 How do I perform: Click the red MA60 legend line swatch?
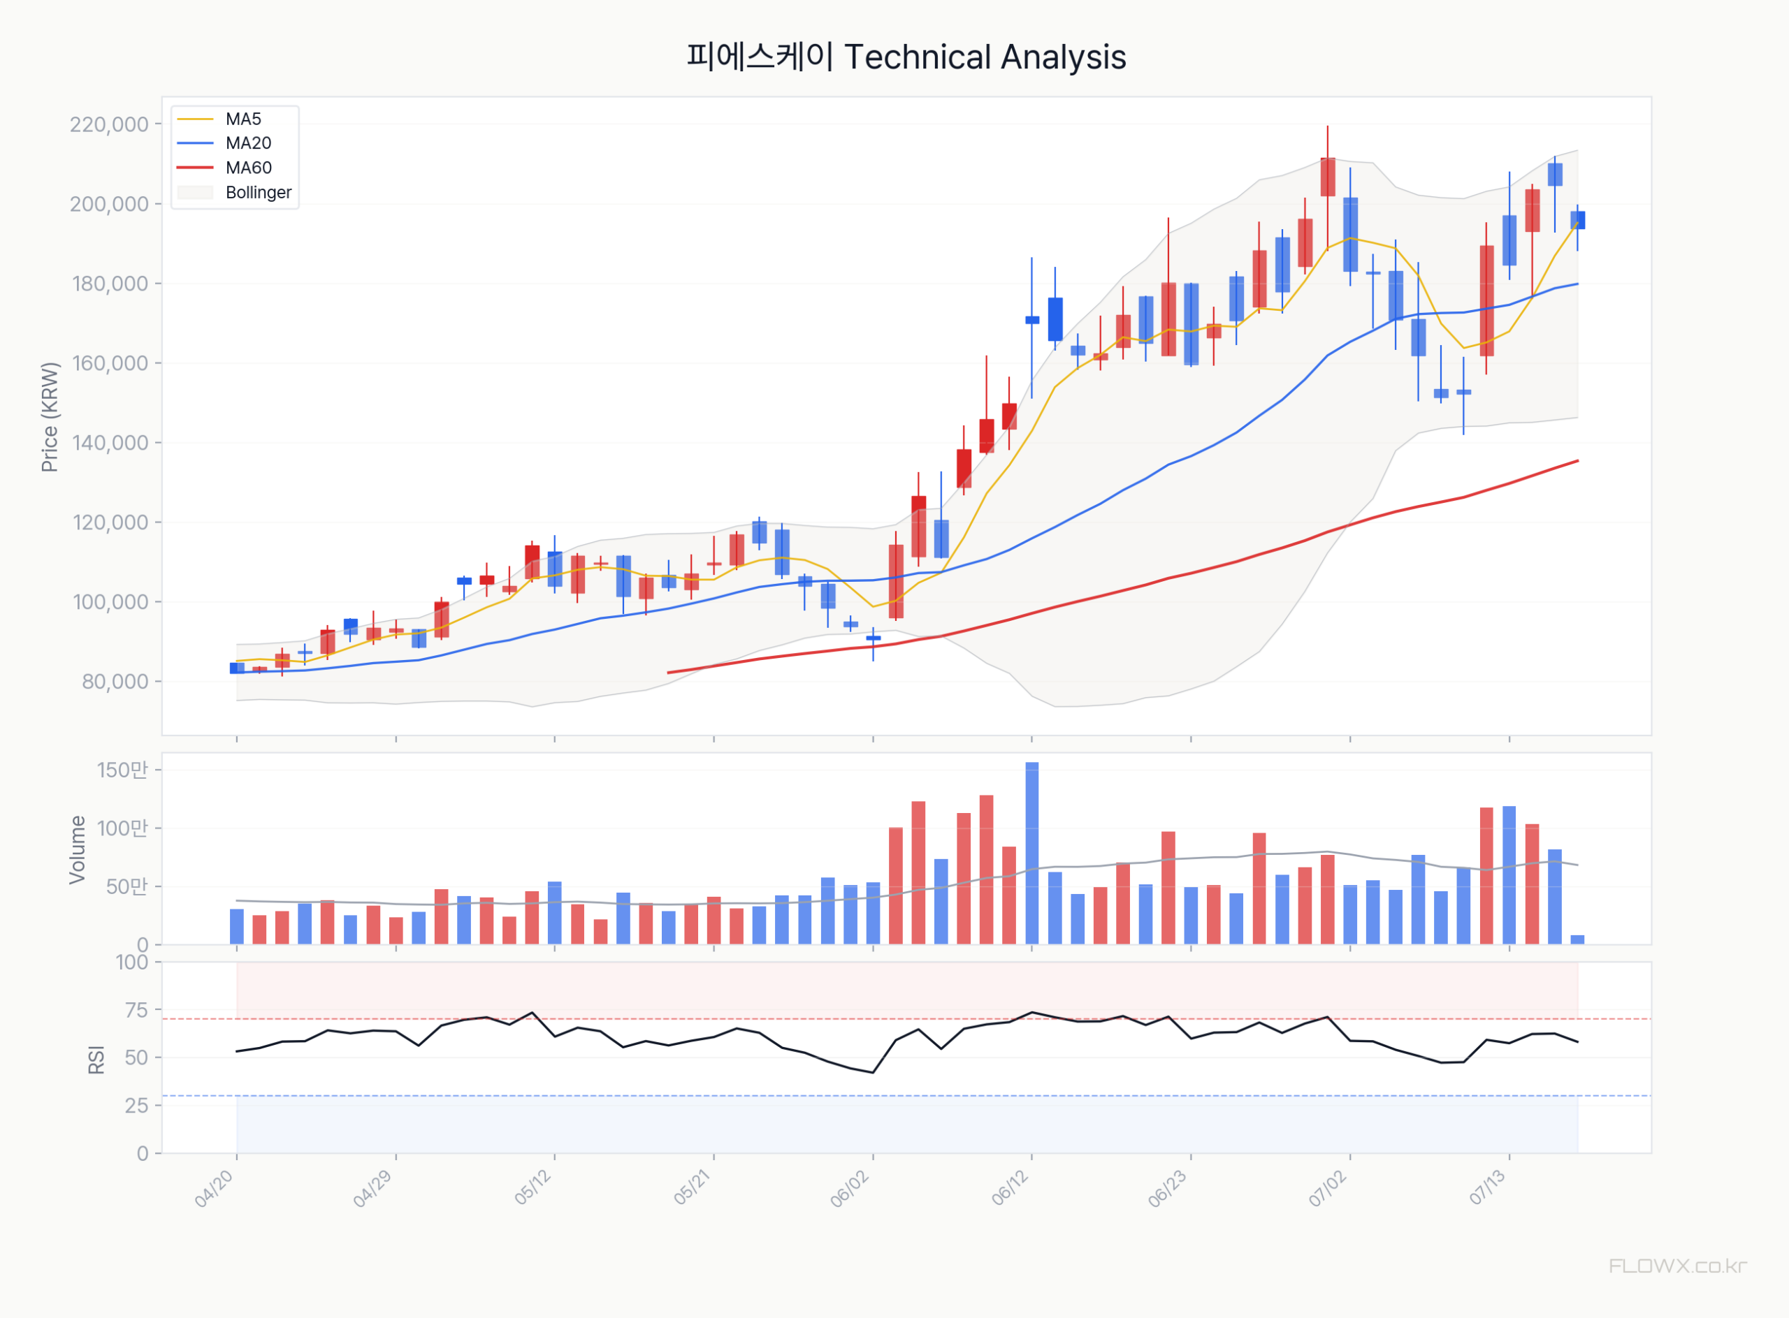[196, 168]
